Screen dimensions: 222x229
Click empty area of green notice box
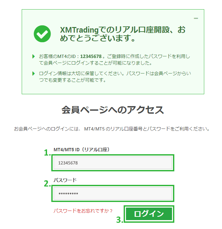click(x=113, y=89)
